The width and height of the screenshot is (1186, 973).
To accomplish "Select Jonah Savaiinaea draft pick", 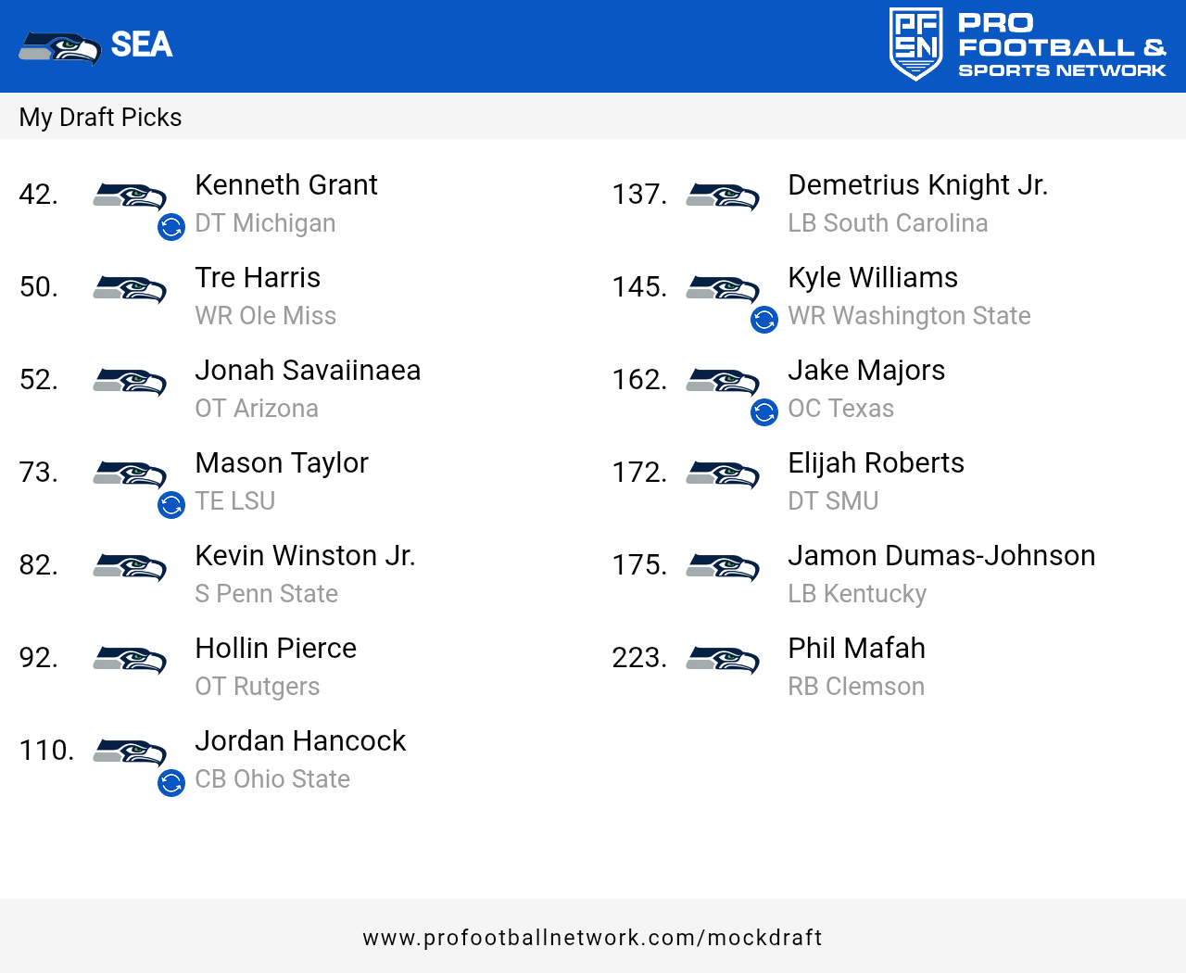I will click(308, 371).
